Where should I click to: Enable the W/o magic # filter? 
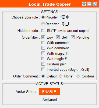pyautogui.click(x=43, y=59)
